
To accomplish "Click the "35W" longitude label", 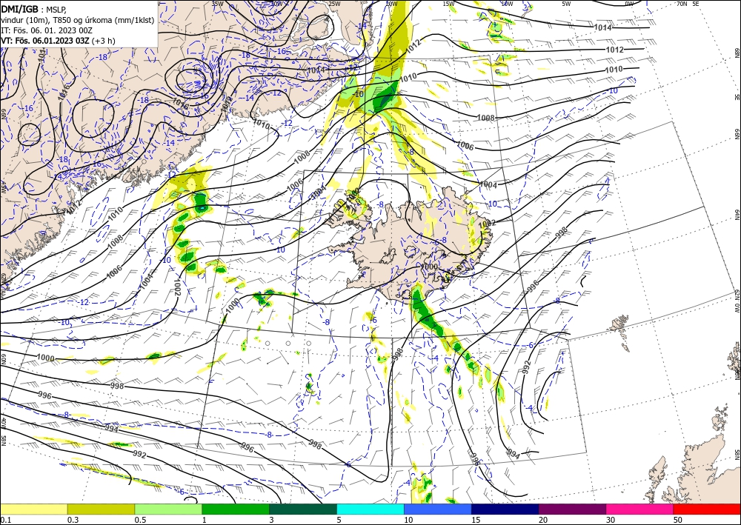I will (x=217, y=3).
